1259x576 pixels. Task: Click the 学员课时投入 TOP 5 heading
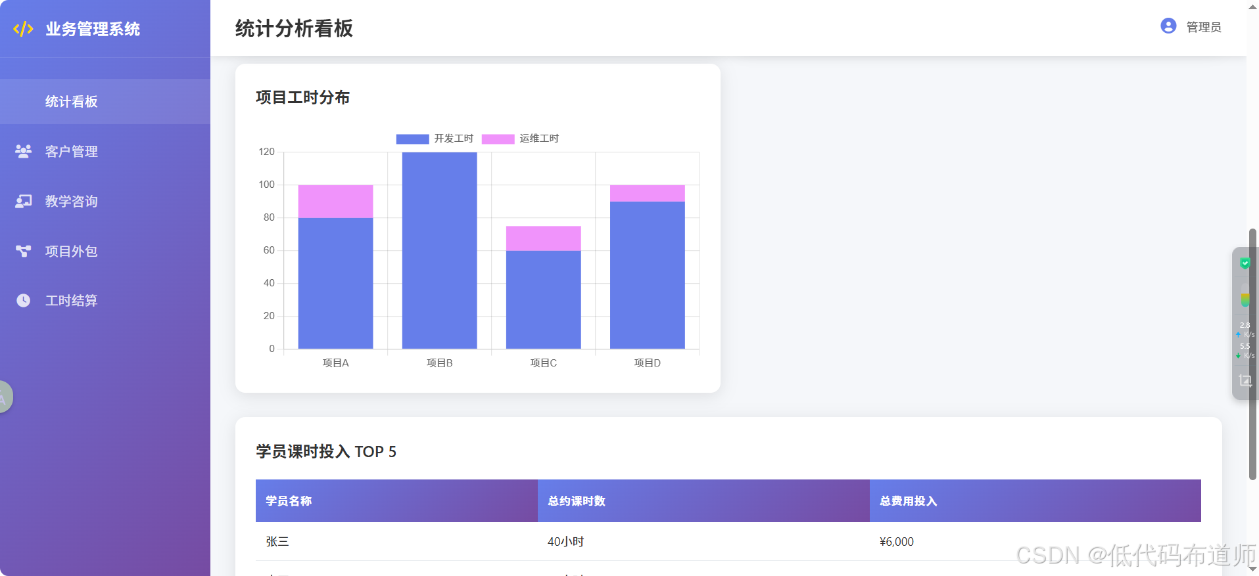click(x=326, y=451)
